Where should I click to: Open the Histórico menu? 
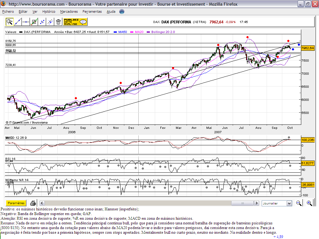click(49, 12)
